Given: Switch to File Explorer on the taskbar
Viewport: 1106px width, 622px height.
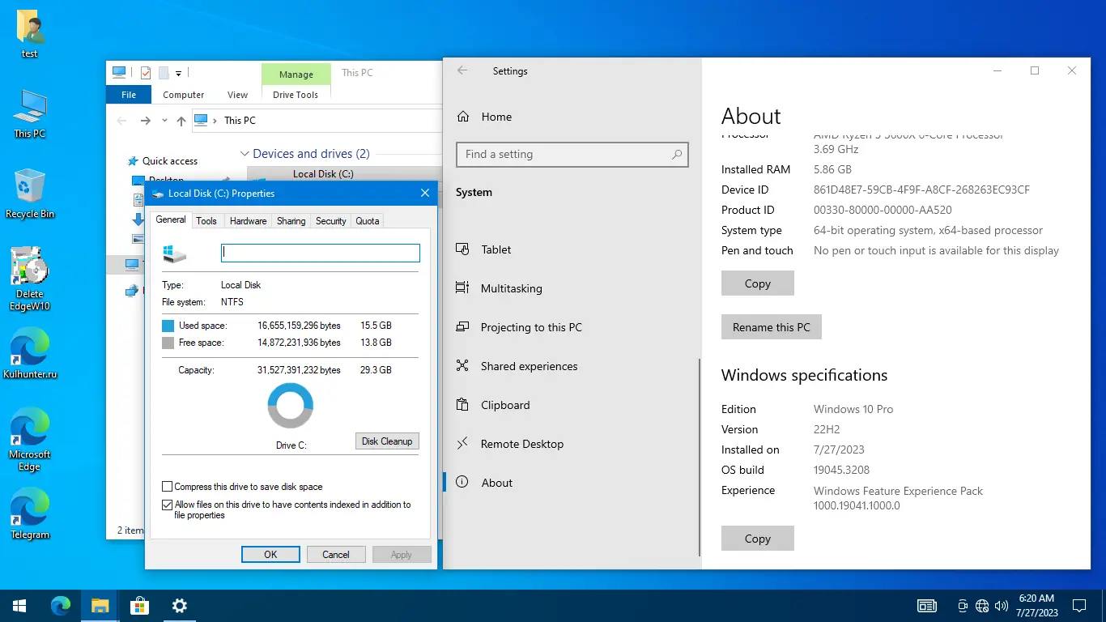Looking at the screenshot, I should 100,606.
